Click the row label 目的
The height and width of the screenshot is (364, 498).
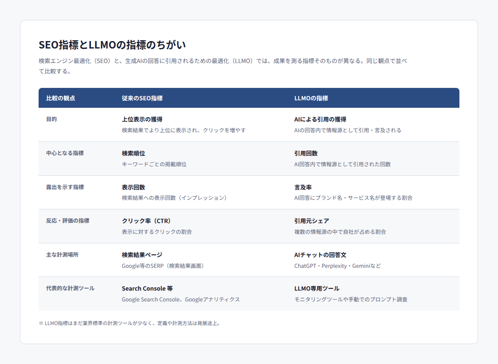point(51,119)
